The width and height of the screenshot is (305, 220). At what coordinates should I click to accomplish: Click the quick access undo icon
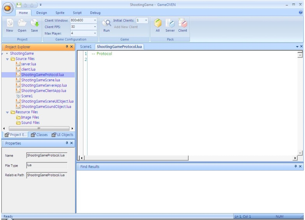[26, 5]
